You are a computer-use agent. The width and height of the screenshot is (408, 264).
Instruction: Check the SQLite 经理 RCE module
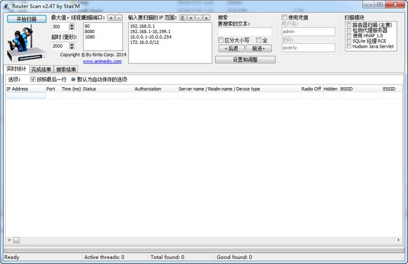(349, 41)
